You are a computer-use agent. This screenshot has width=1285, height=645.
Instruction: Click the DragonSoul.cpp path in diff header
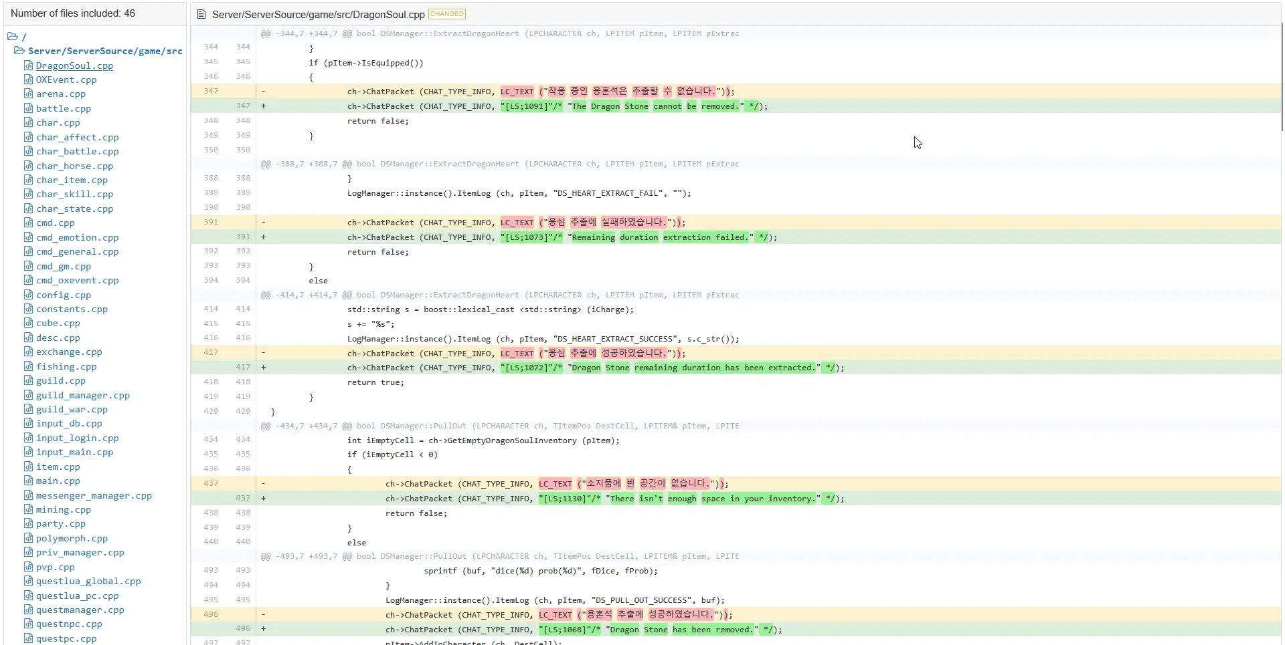pos(318,15)
